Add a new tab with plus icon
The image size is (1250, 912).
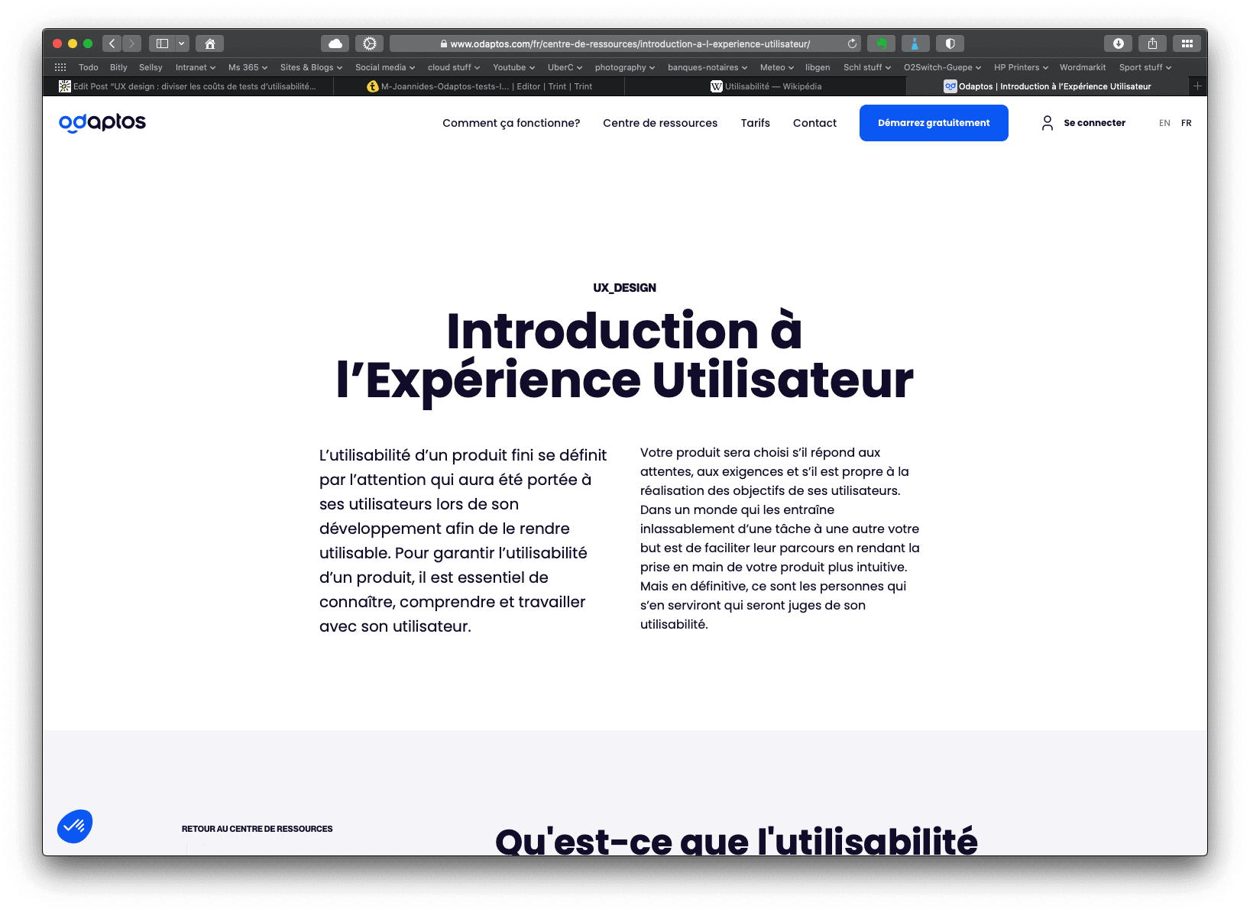pos(1197,86)
